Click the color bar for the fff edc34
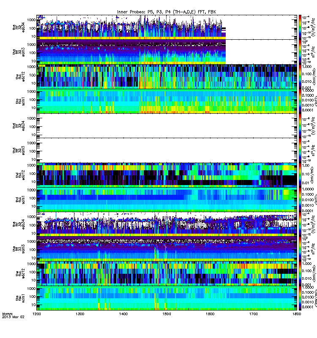 point(300,224)
